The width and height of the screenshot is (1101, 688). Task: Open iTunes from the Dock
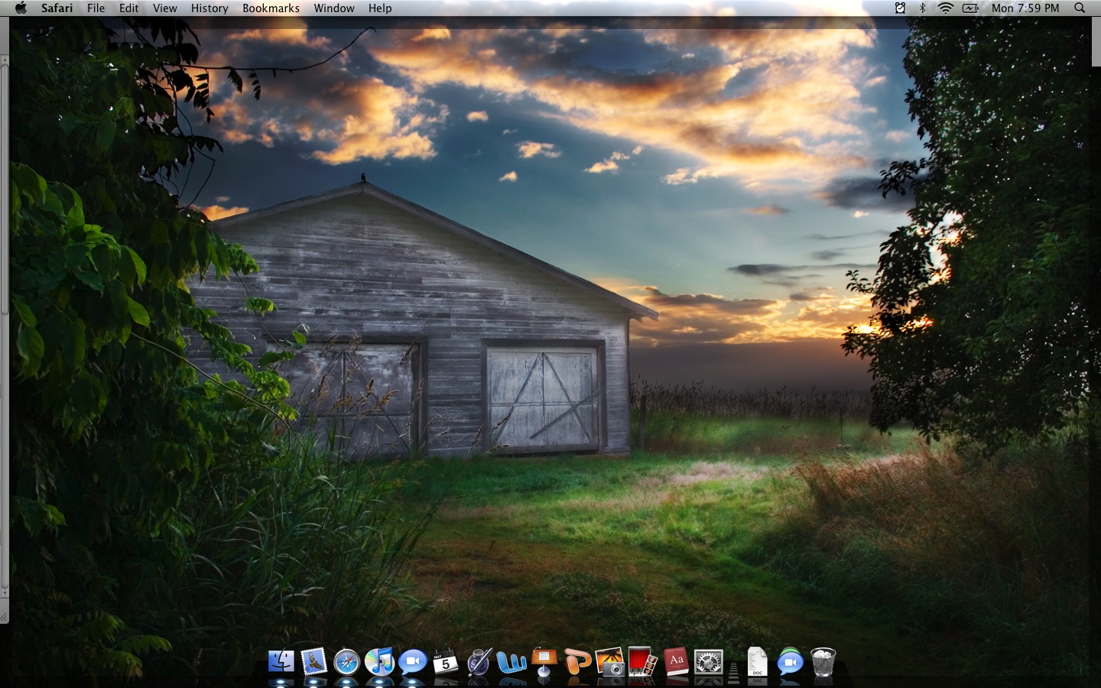tap(379, 661)
